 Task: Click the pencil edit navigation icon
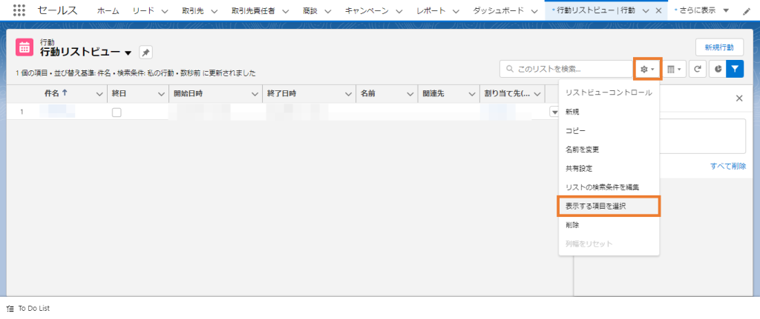tap(747, 11)
